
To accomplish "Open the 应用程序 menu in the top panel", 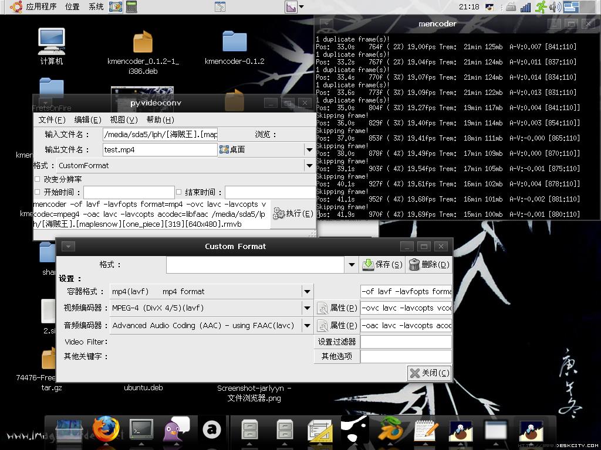I will 41,6.
